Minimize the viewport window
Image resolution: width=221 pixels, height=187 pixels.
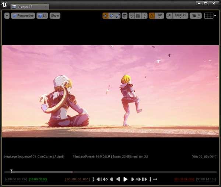click(199, 3)
